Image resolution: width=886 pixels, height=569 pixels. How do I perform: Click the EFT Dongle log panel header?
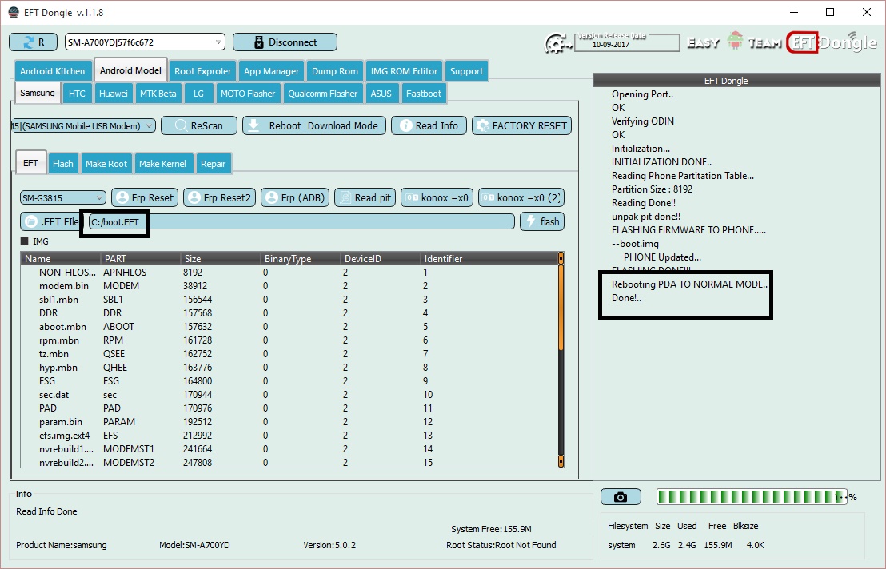pyautogui.click(x=736, y=80)
